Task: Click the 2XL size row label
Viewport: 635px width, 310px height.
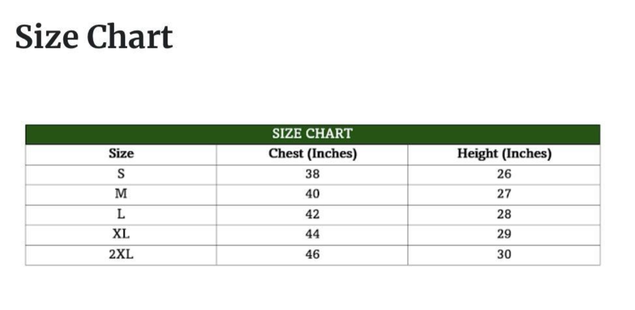Action: click(121, 255)
